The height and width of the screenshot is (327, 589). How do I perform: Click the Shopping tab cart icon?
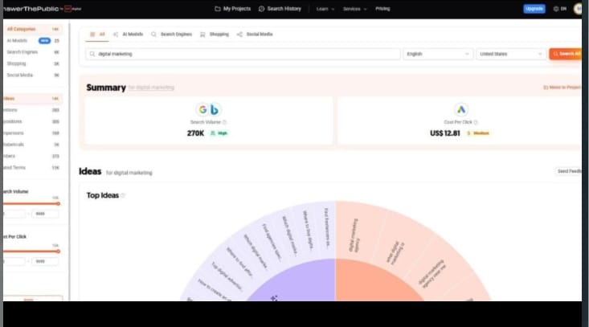click(202, 35)
